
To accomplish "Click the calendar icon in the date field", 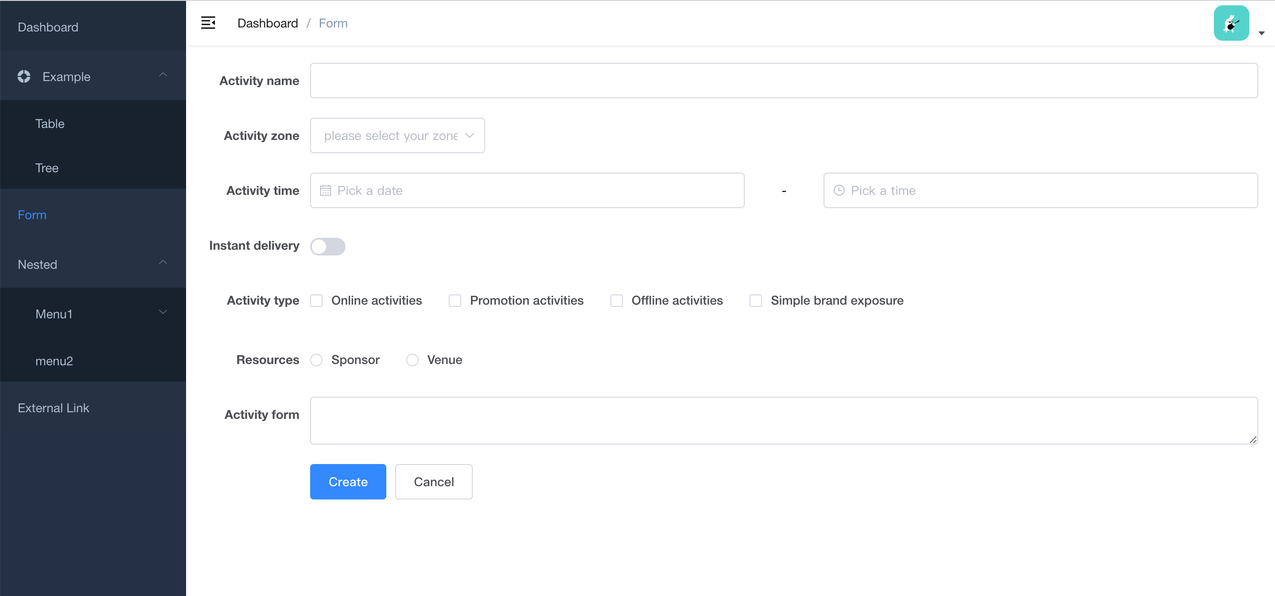I will [326, 190].
